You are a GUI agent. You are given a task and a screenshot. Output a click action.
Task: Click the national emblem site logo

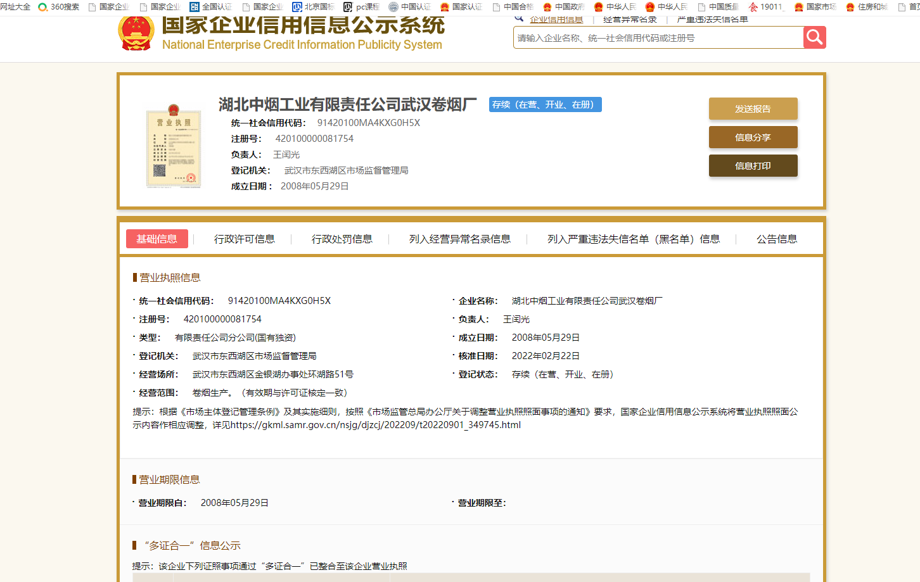(136, 34)
